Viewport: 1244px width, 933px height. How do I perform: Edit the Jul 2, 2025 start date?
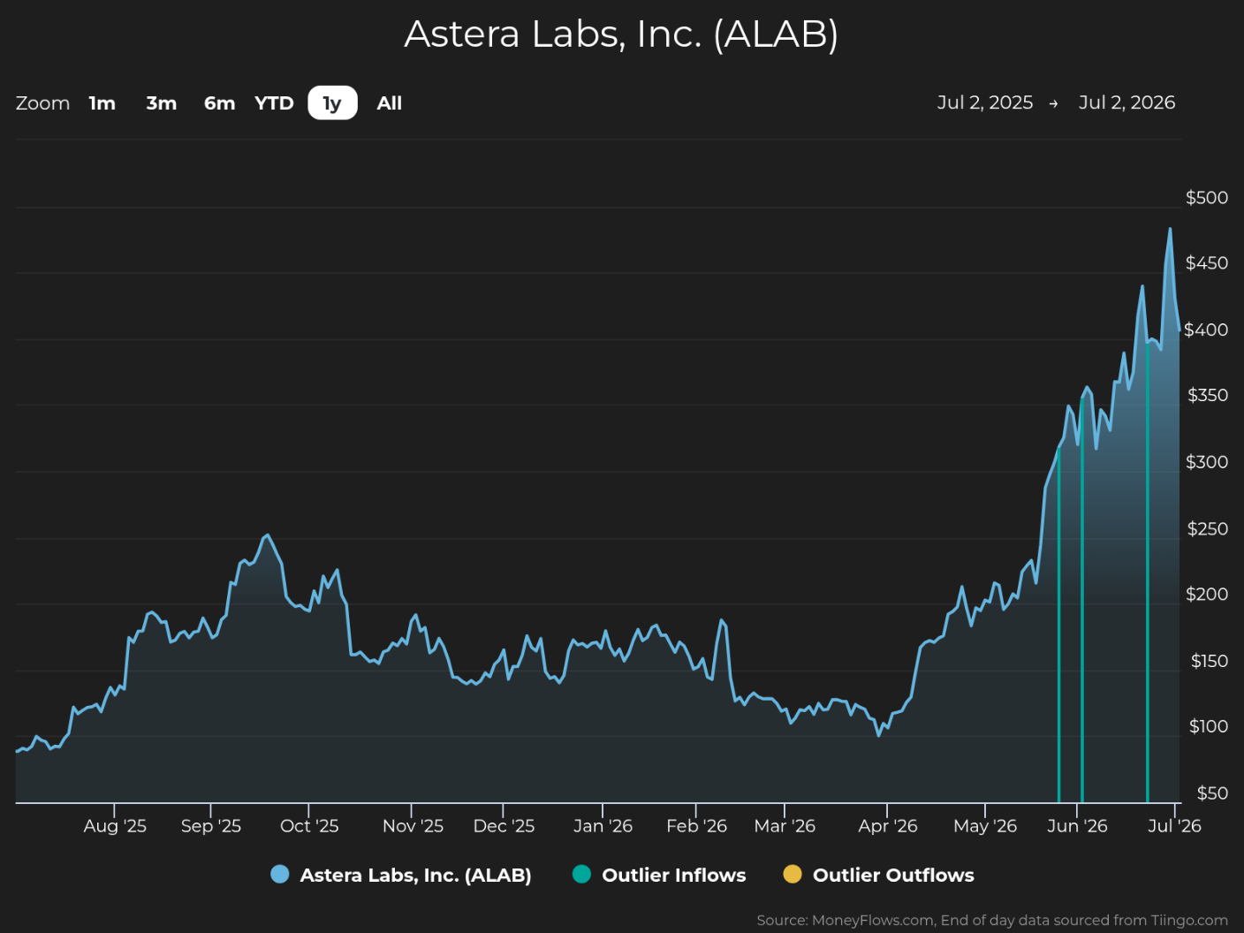point(985,102)
